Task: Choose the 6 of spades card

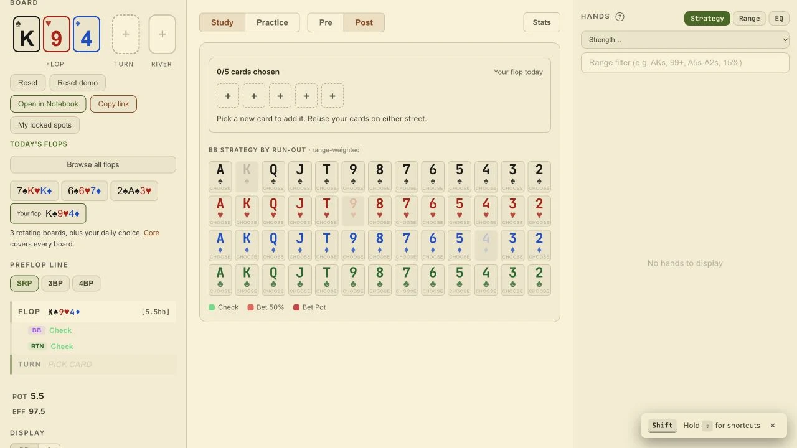Action: point(433,177)
